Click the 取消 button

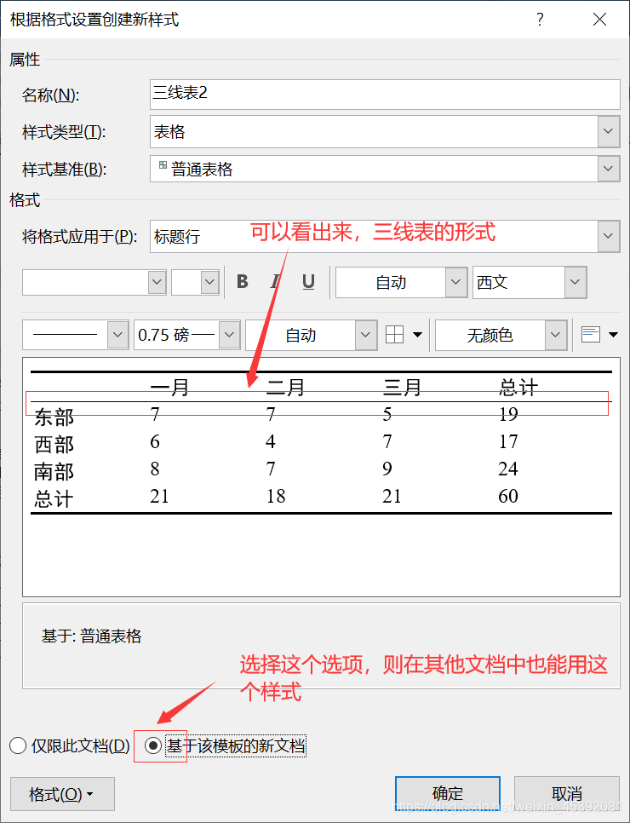(x=566, y=794)
